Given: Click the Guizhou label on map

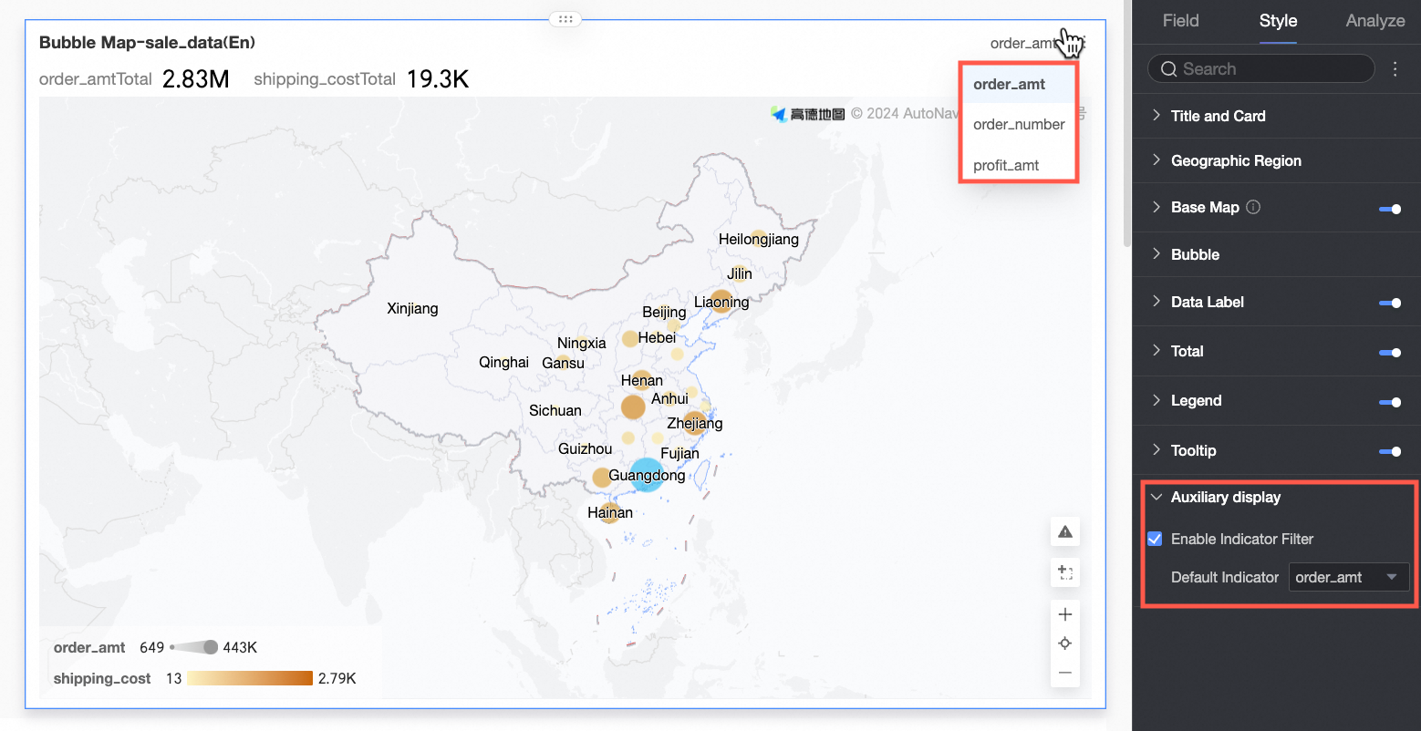Looking at the screenshot, I should pyautogui.click(x=585, y=448).
